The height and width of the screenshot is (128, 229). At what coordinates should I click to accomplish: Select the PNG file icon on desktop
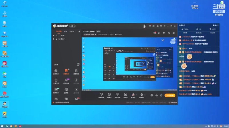[x=195, y=5]
